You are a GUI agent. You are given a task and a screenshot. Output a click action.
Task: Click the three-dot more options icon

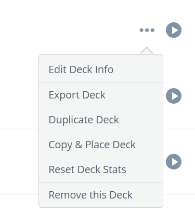click(x=147, y=30)
